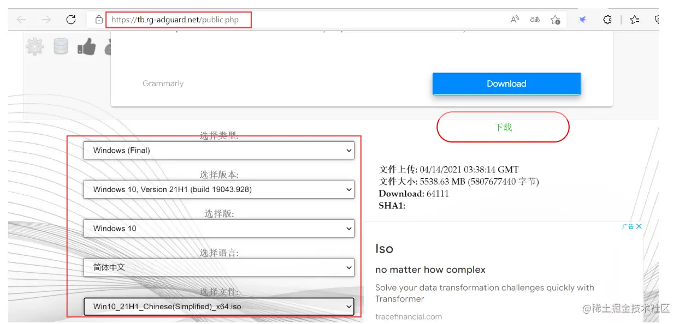Open Read aloud icon in address bar

point(515,20)
